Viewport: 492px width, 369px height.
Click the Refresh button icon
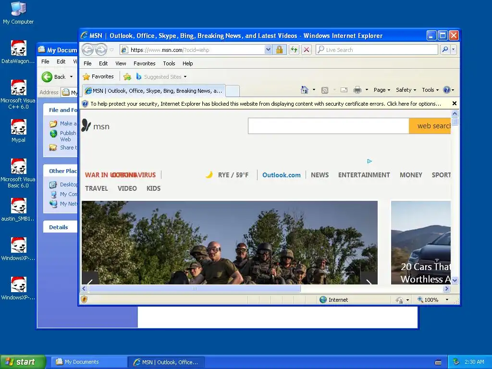pyautogui.click(x=294, y=49)
